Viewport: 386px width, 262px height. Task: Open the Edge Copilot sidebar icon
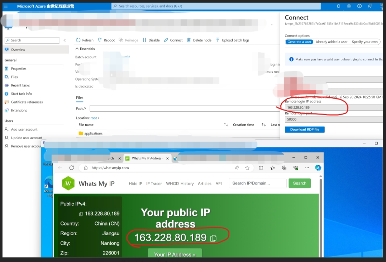pyautogui.click(x=318, y=168)
